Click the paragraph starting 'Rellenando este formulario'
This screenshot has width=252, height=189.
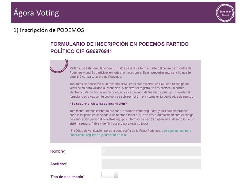(x=130, y=72)
